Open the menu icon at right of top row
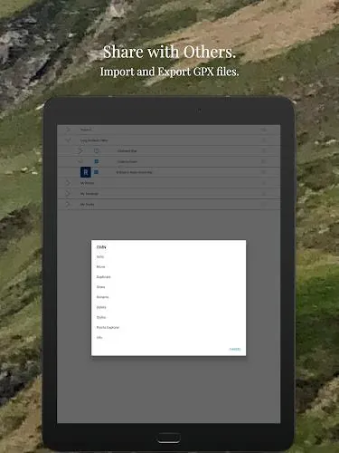339x453 pixels. (264, 130)
